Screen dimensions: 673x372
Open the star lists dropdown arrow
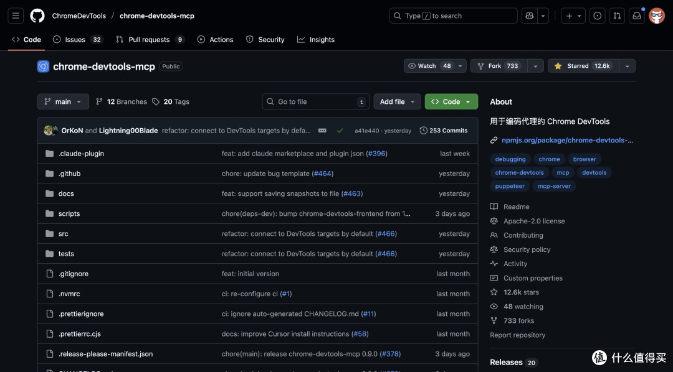[627, 66]
